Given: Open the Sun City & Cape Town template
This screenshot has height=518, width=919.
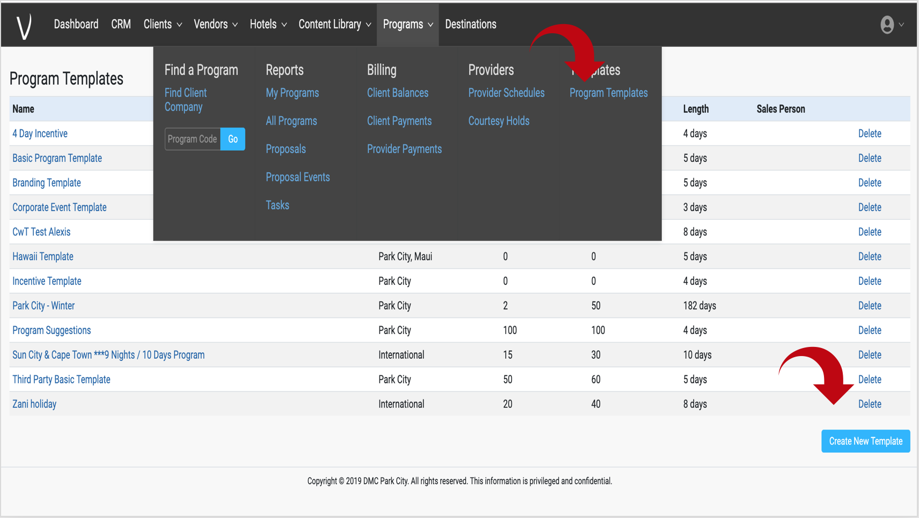Looking at the screenshot, I should click(x=108, y=355).
